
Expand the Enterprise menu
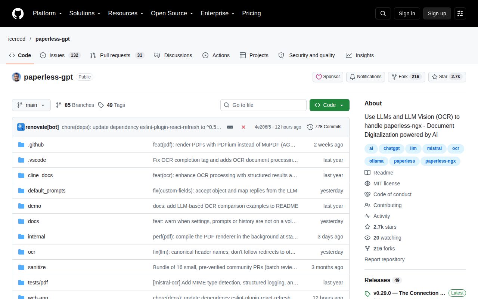217,13
